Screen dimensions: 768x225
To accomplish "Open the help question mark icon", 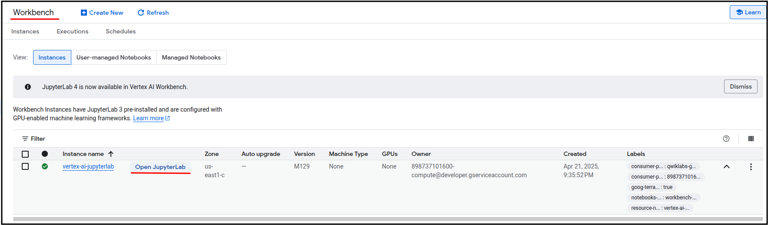I will (x=726, y=139).
